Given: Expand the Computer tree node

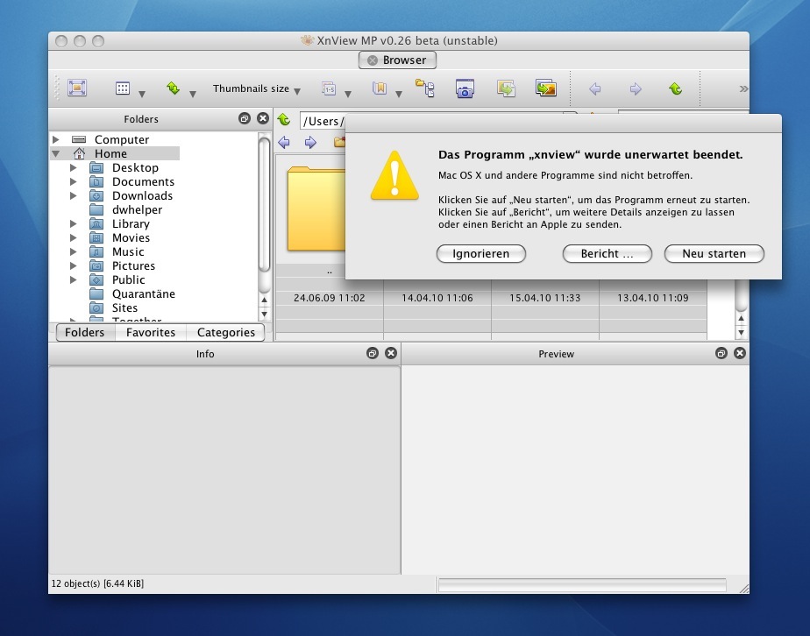Looking at the screenshot, I should [56, 139].
